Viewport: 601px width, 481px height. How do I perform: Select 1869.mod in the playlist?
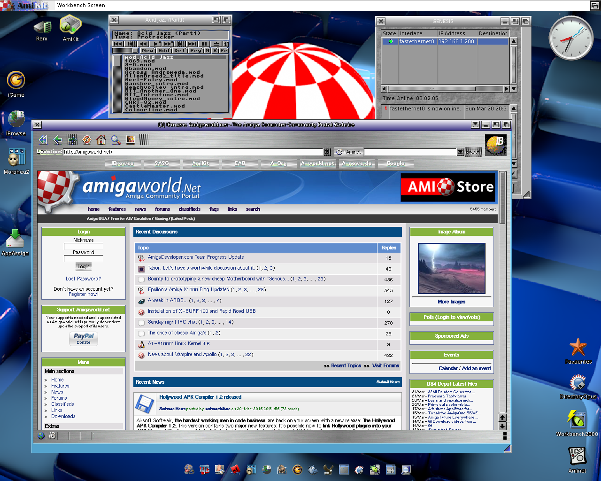coord(176,61)
